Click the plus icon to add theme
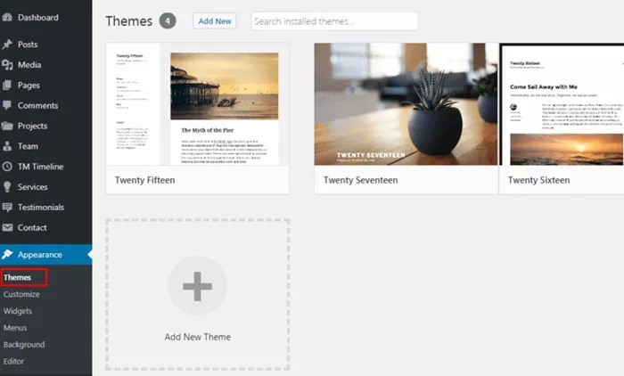Screen dimensions: 624x376 point(197,286)
